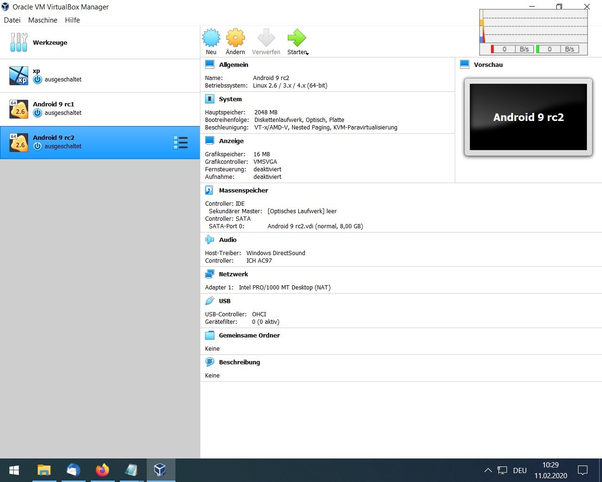The width and height of the screenshot is (602, 482).
Task: Click 'Intel PRO/1000 MT Desktop (NAT)' text
Action: pos(285,287)
